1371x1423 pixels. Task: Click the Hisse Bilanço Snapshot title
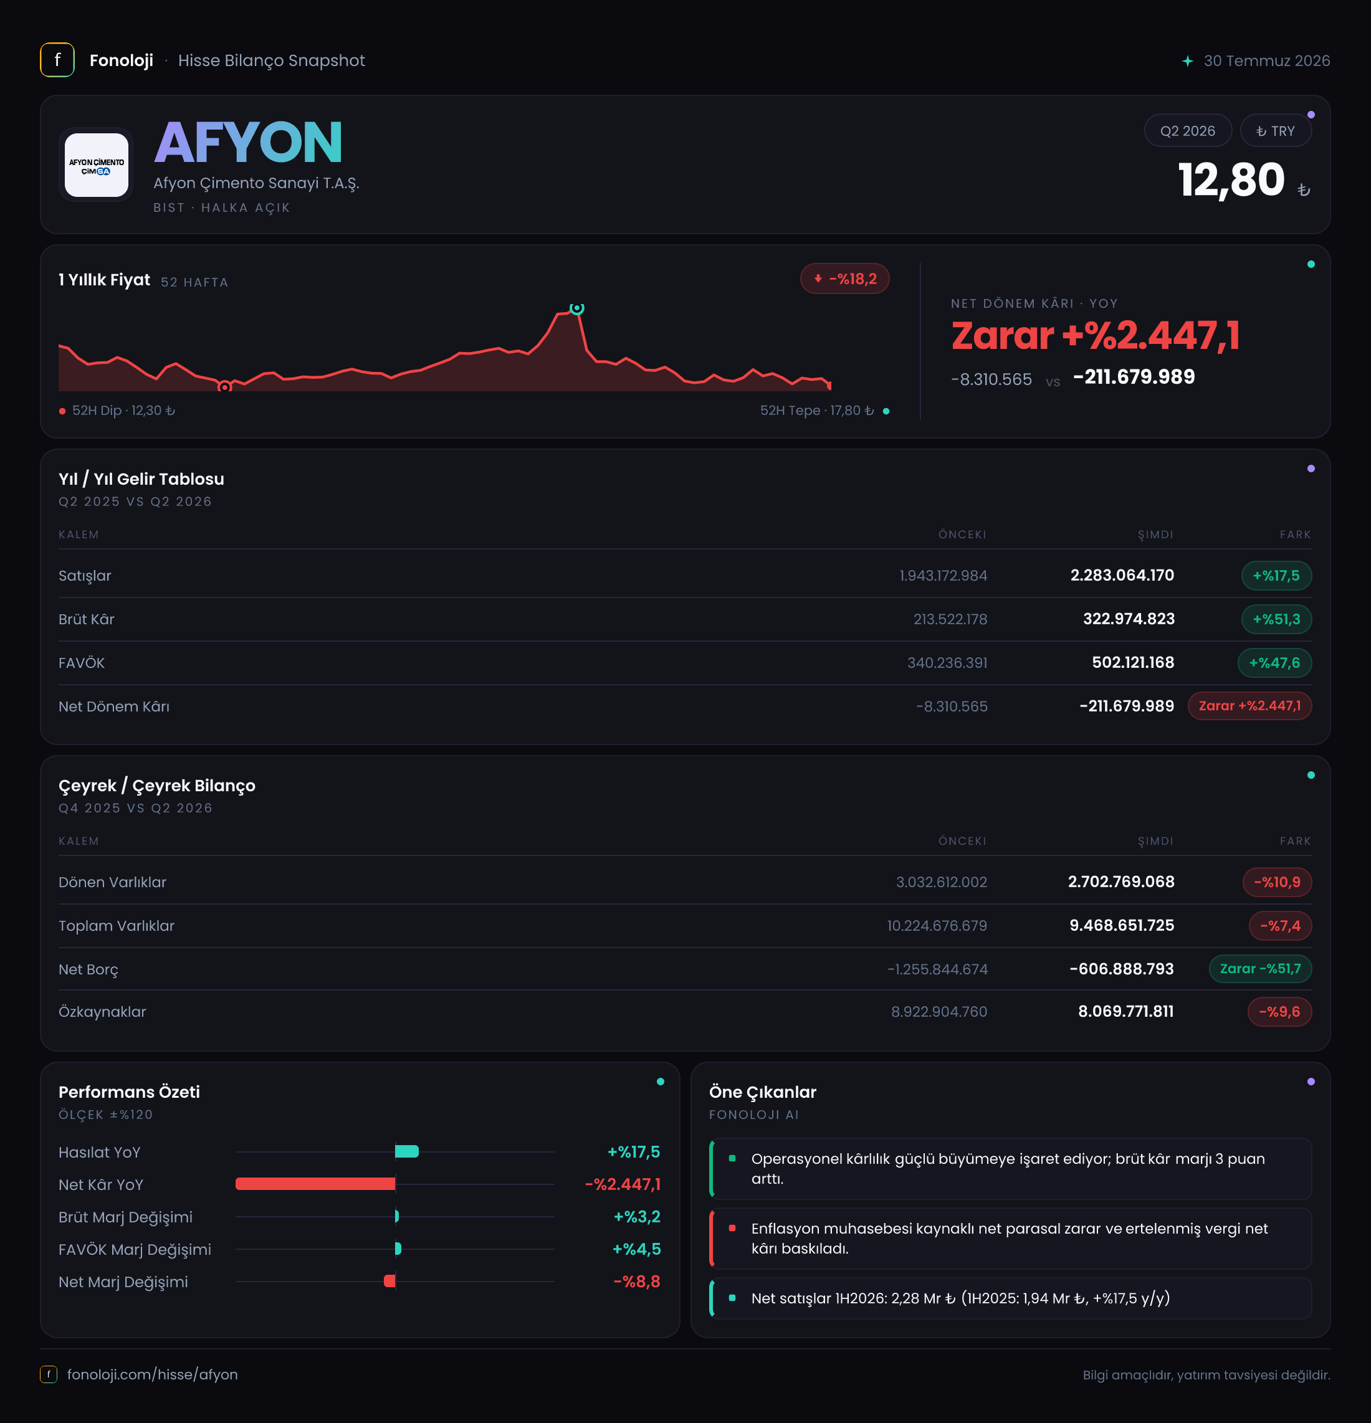click(272, 60)
